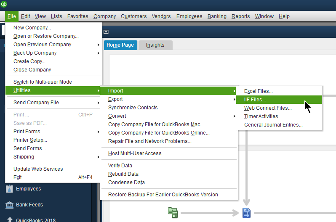Click the QuickBooks 2018 upgrade arrow icon
Viewport: 336px width, 222px height.
[x=10, y=219]
